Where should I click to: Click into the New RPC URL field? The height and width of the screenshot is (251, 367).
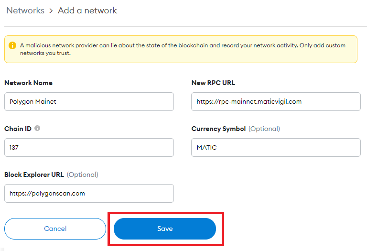coord(276,102)
